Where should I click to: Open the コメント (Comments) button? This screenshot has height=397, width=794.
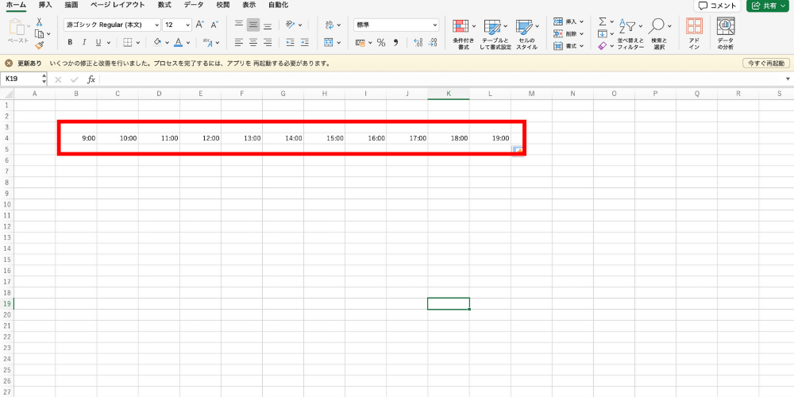[717, 6]
